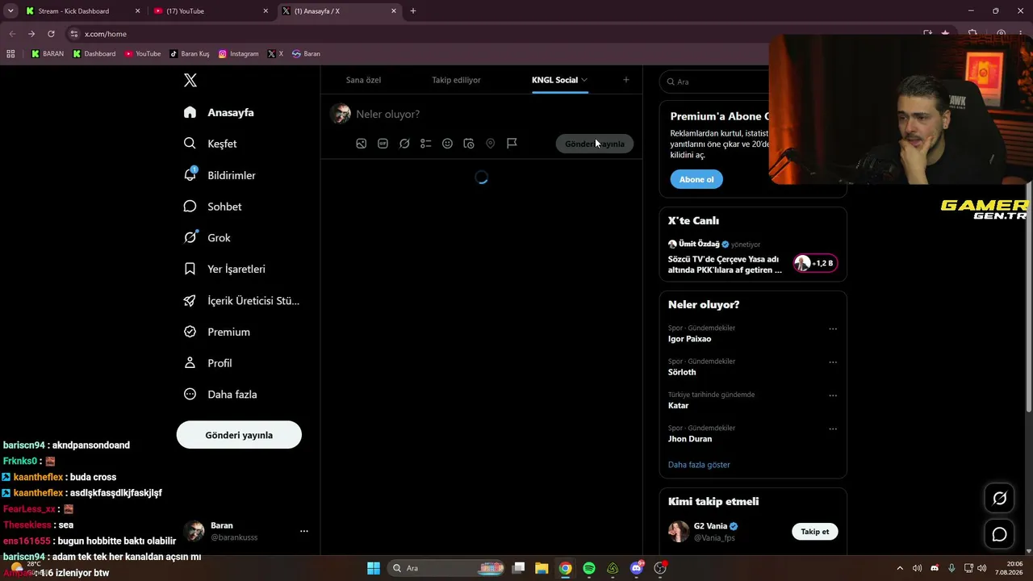Switch to the Takip ediliyor tab
1033x581 pixels.
point(456,80)
